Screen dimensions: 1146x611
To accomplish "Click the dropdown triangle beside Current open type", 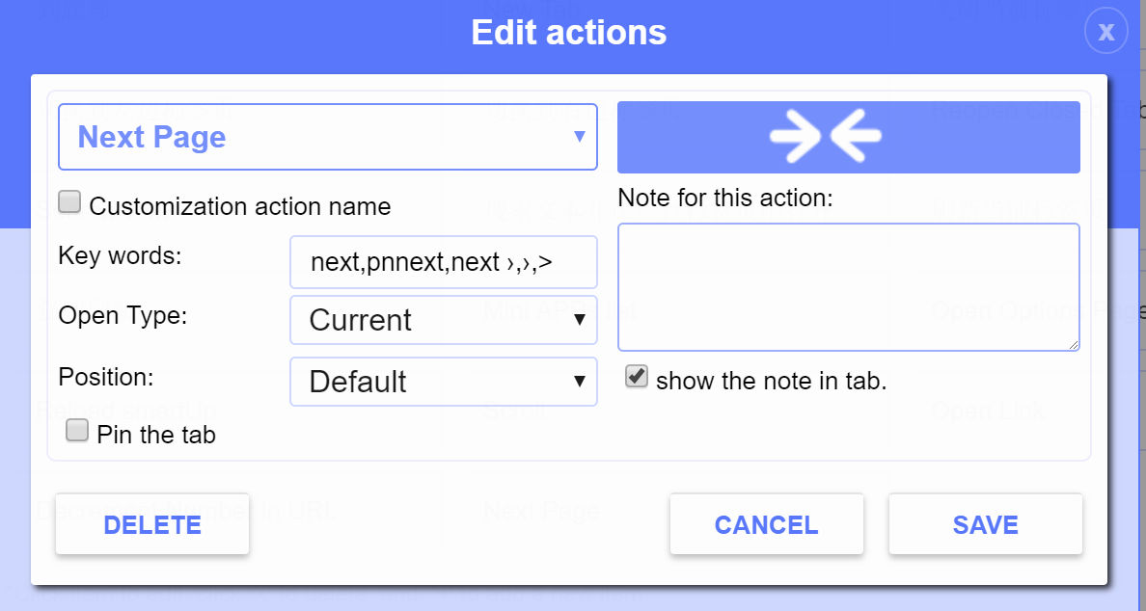I will click(581, 320).
